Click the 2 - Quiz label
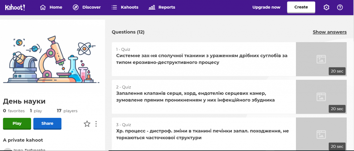The height and width of the screenshot is (151, 354). tap(123, 87)
